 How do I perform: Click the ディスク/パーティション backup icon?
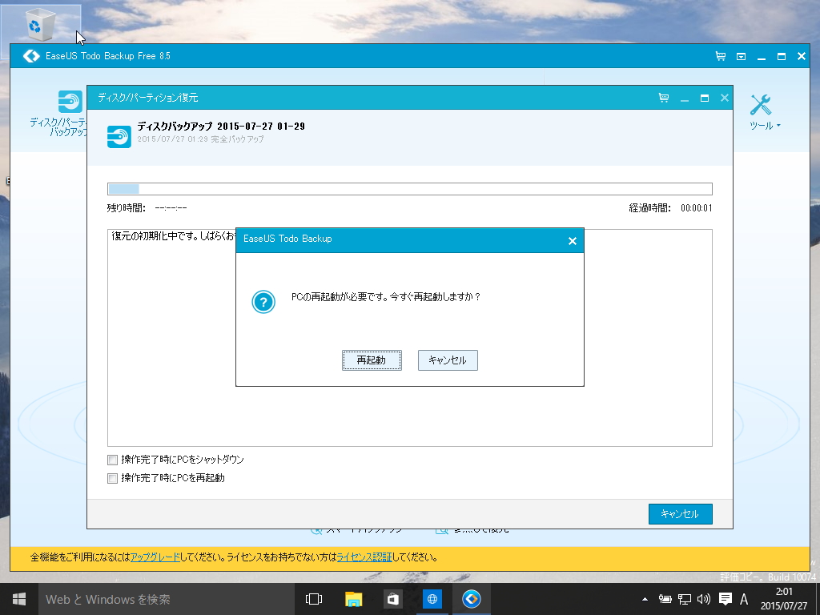tap(70, 102)
